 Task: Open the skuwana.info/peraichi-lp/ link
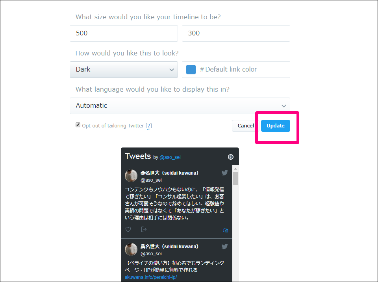click(151, 277)
